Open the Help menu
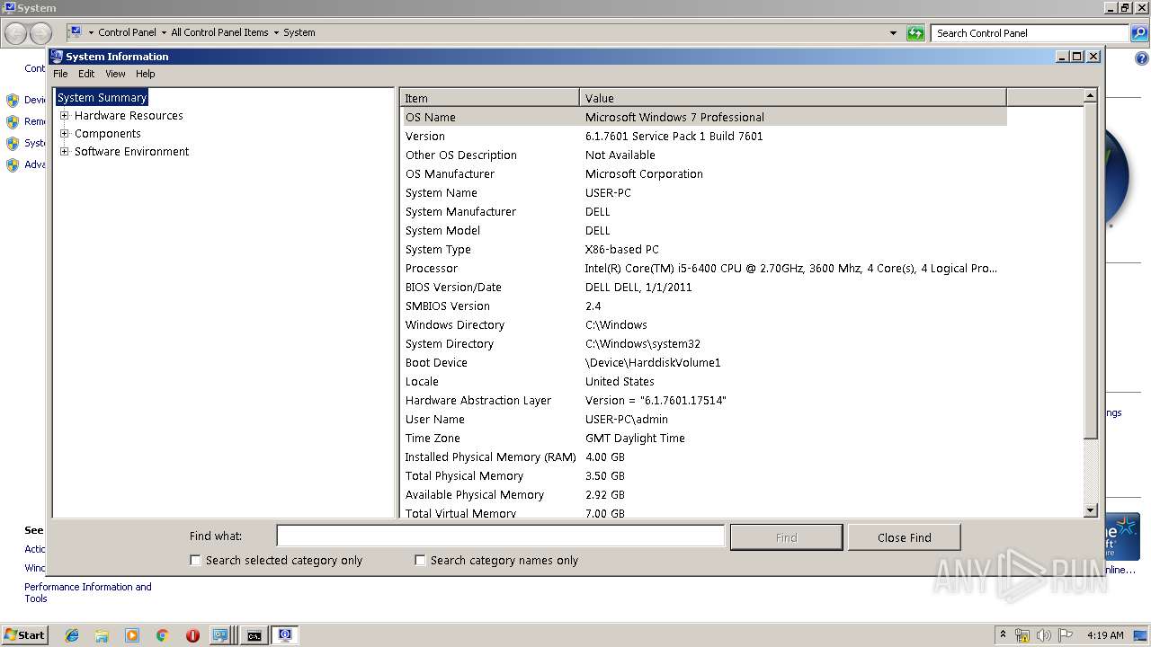 point(146,74)
